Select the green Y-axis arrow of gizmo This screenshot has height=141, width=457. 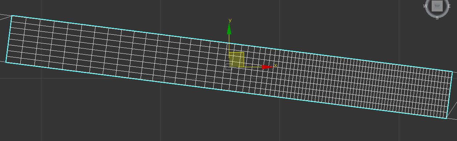click(229, 29)
